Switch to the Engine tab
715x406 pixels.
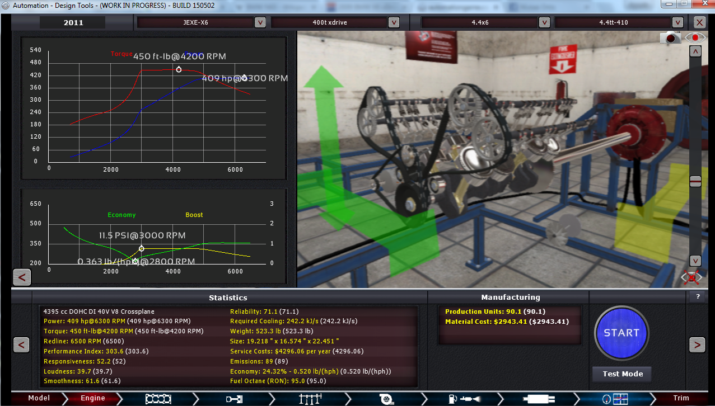click(93, 398)
